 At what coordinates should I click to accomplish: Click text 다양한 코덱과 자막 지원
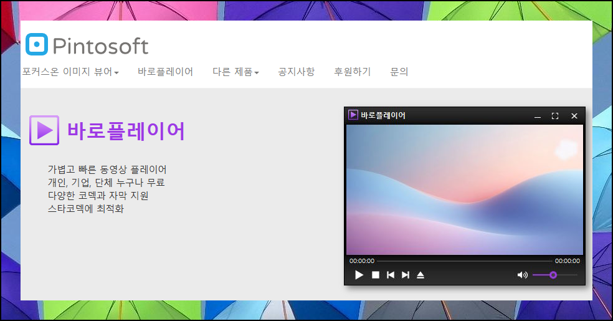click(98, 196)
